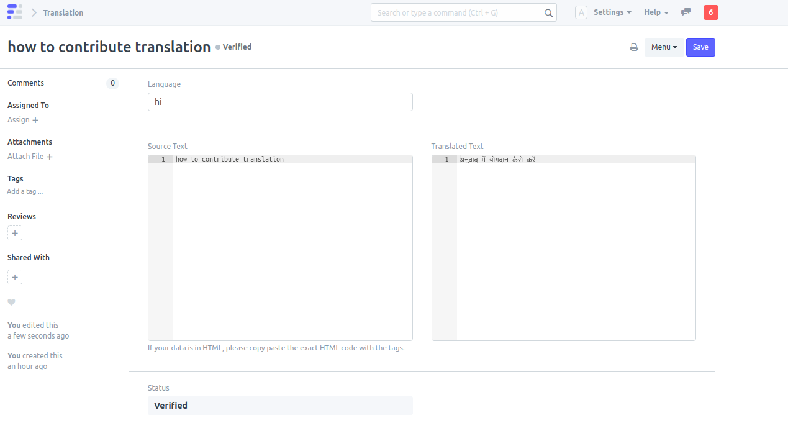The width and height of the screenshot is (788, 446).
Task: Add a review with plus icon
Action: (x=15, y=234)
